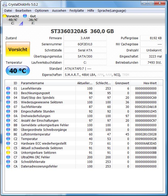
Task: Click the Firmware field showing 3.AAM
Action: coord(85,38)
